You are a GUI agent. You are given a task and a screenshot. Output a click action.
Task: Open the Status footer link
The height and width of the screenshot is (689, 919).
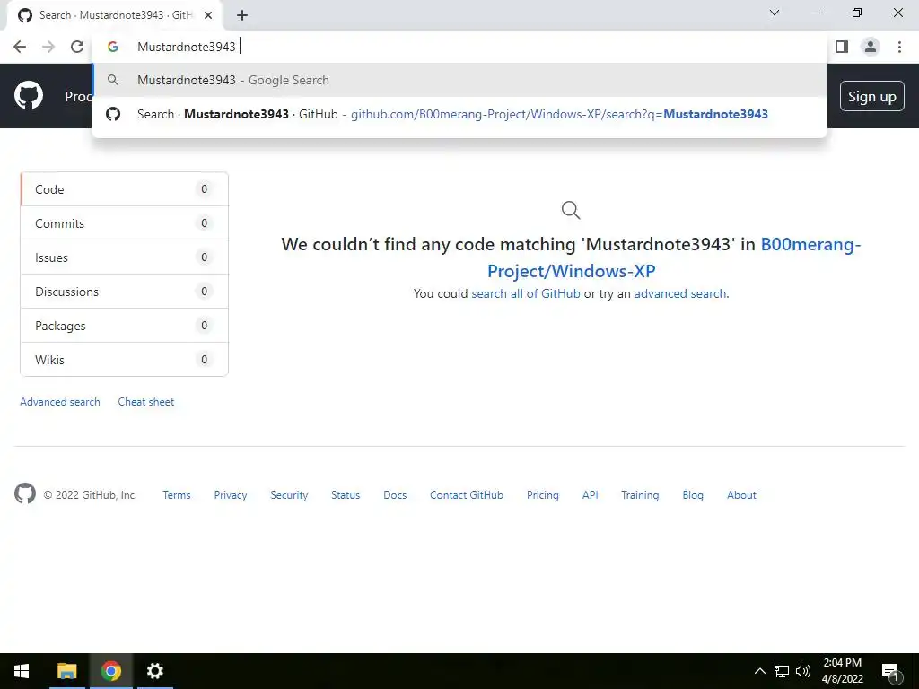click(x=346, y=495)
